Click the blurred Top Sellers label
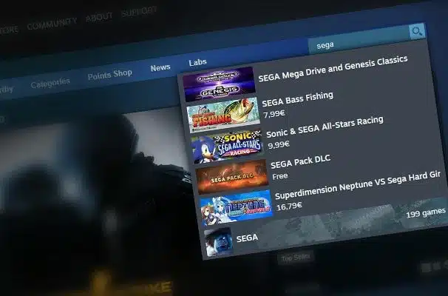Image resolution: width=448 pixels, height=296 pixels. click(296, 258)
